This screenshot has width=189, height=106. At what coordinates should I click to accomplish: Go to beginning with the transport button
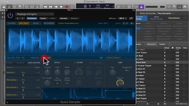tap(56, 7)
